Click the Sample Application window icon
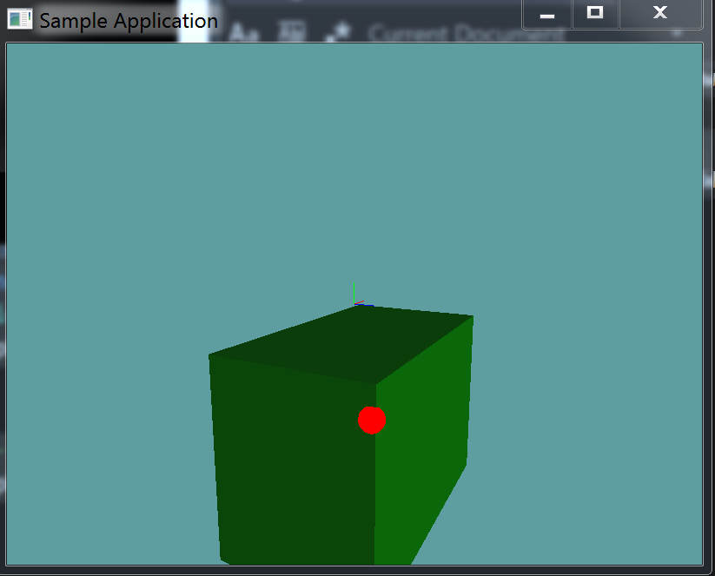The height and width of the screenshot is (576, 715). (19, 19)
